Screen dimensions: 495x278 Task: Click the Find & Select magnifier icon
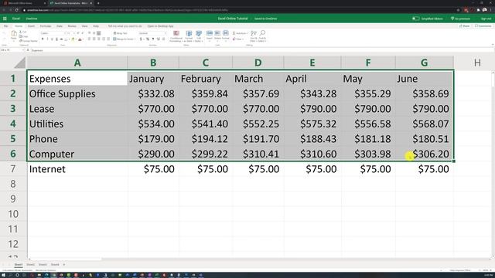click(x=262, y=33)
